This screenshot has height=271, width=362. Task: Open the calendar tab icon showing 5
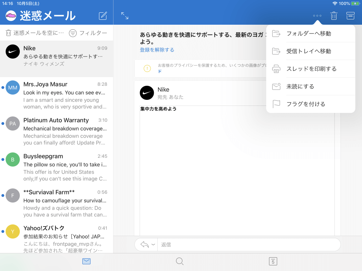coord(273,261)
